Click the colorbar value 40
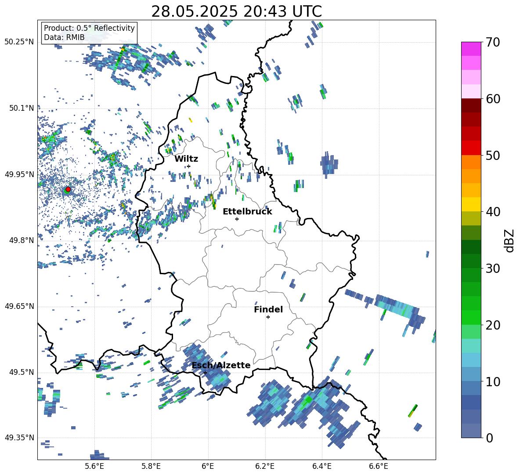 493,212
